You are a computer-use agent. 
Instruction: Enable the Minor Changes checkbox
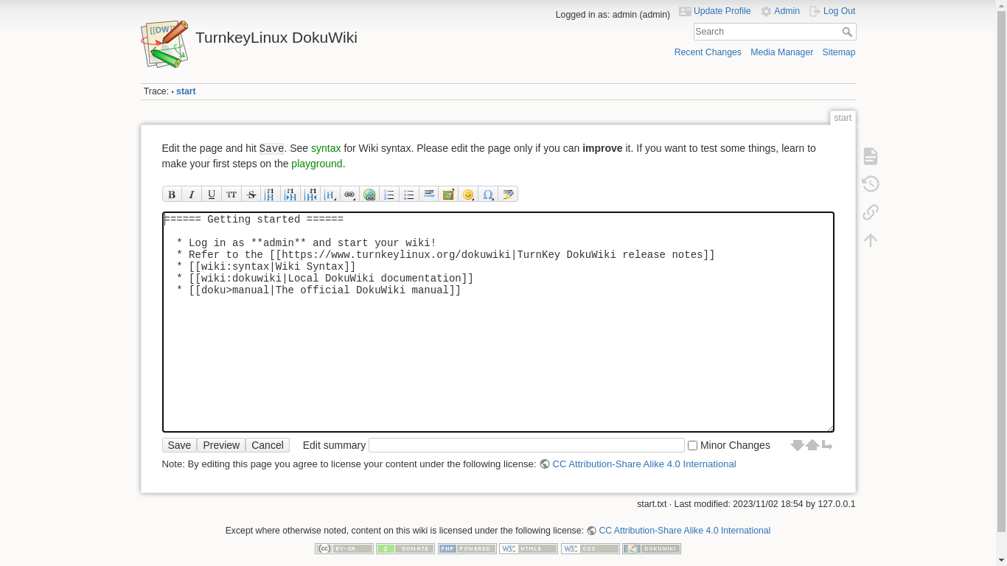pyautogui.click(x=693, y=445)
